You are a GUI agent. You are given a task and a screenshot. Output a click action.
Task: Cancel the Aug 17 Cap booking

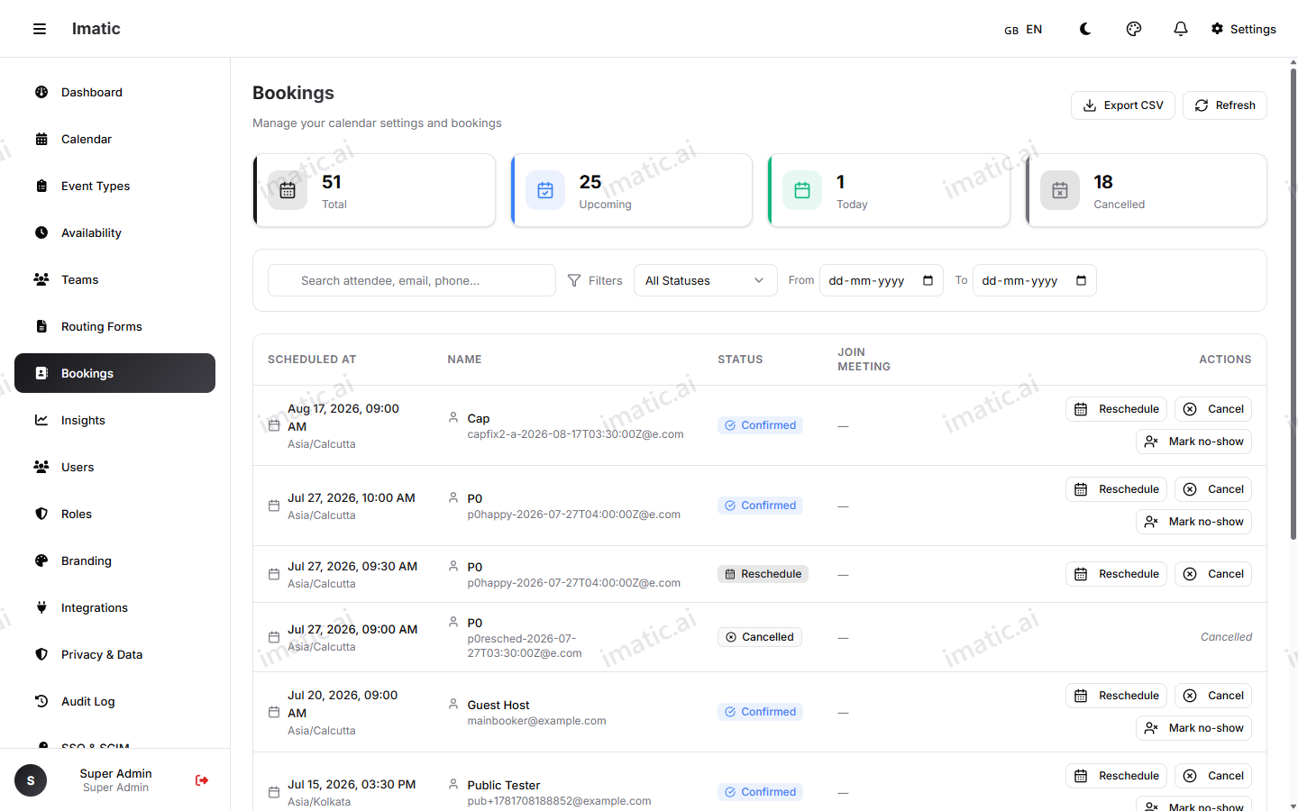pyautogui.click(x=1213, y=409)
